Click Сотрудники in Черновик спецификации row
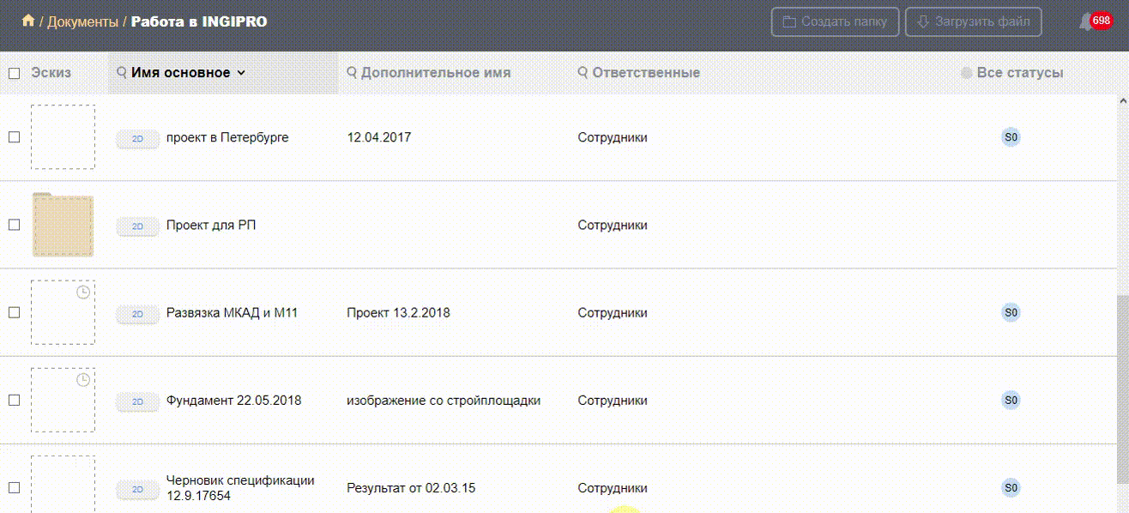This screenshot has width=1129, height=513. pos(613,487)
